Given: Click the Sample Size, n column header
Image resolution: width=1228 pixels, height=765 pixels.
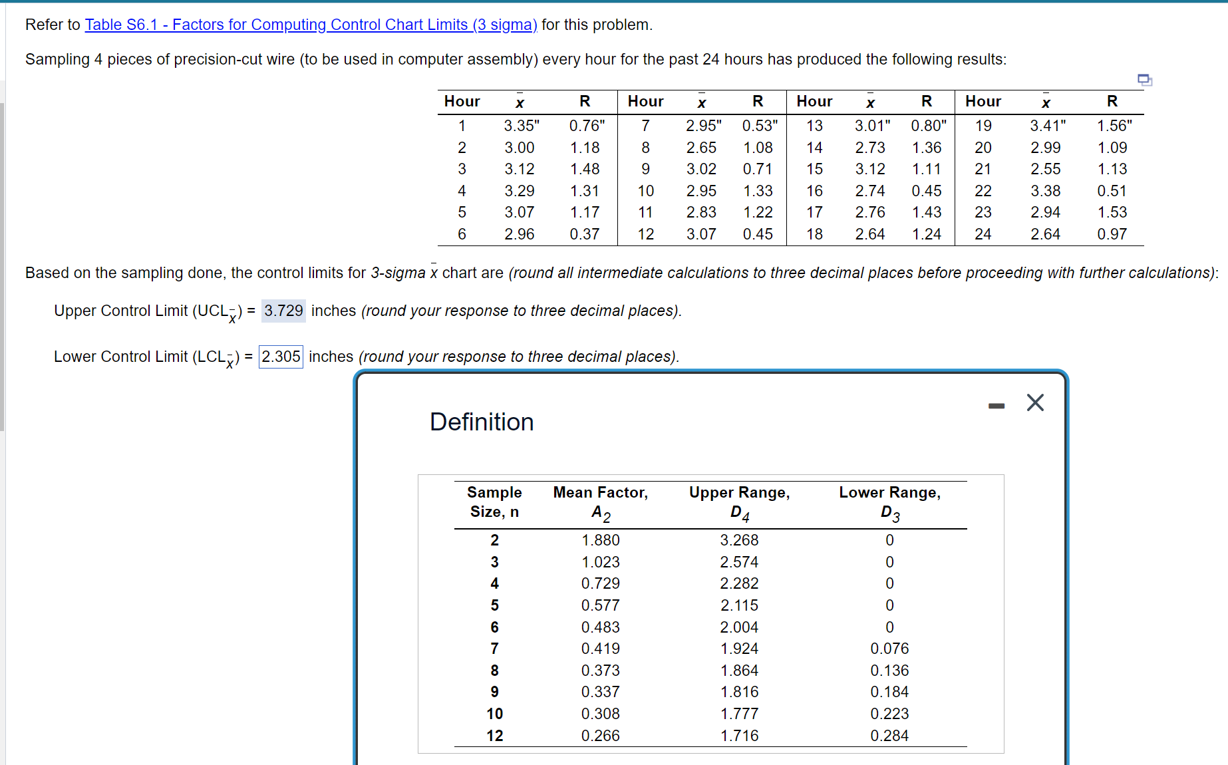Looking at the screenshot, I should click(494, 502).
